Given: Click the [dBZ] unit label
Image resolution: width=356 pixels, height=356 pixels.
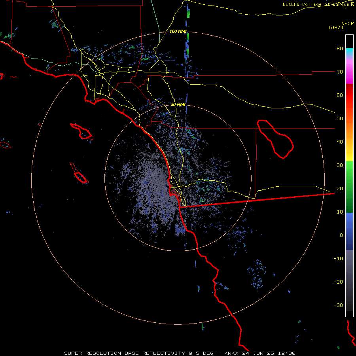Looking at the screenshot, I should click(336, 28).
